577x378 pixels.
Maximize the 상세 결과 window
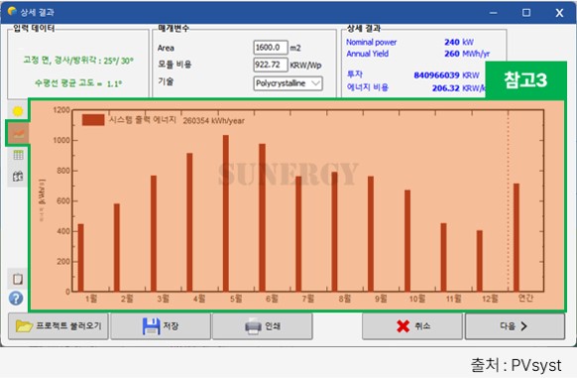[x=526, y=13]
